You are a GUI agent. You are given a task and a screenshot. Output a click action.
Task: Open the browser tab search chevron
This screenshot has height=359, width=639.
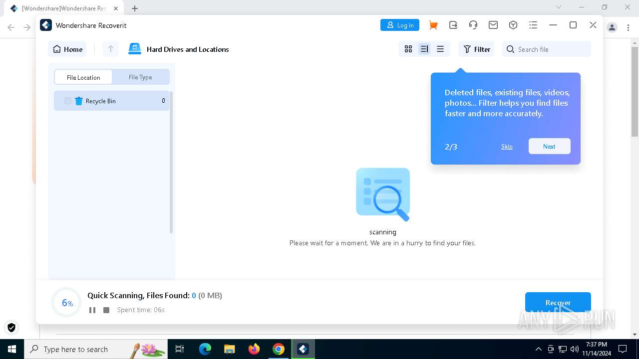pos(559,7)
